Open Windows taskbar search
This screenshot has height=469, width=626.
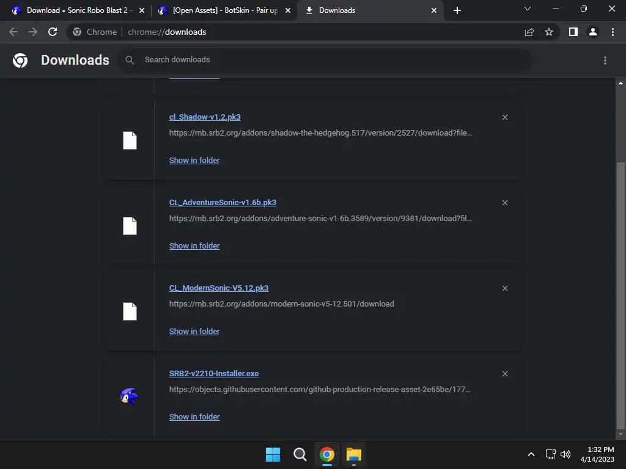(300, 454)
